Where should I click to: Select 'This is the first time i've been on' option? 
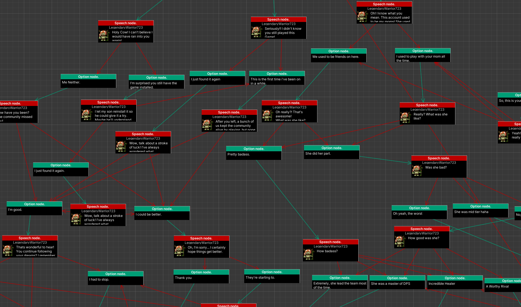277,78
